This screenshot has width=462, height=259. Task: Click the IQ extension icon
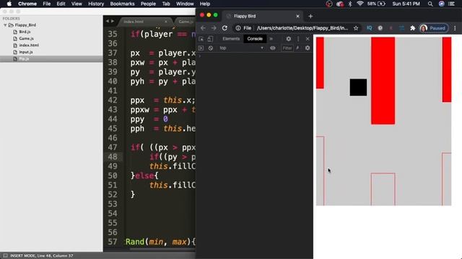click(369, 28)
